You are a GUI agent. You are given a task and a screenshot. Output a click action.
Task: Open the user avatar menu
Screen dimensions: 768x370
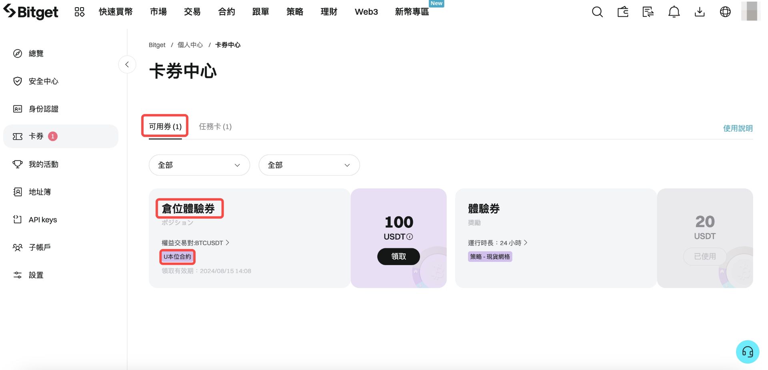click(750, 11)
